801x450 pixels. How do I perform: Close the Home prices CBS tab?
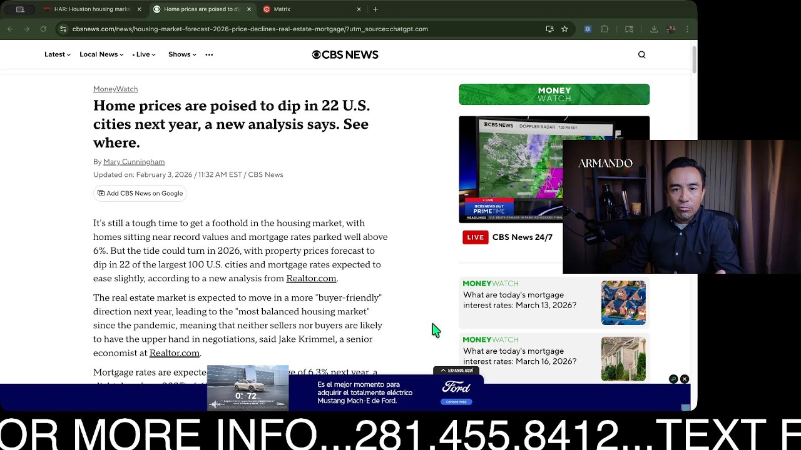(249, 9)
